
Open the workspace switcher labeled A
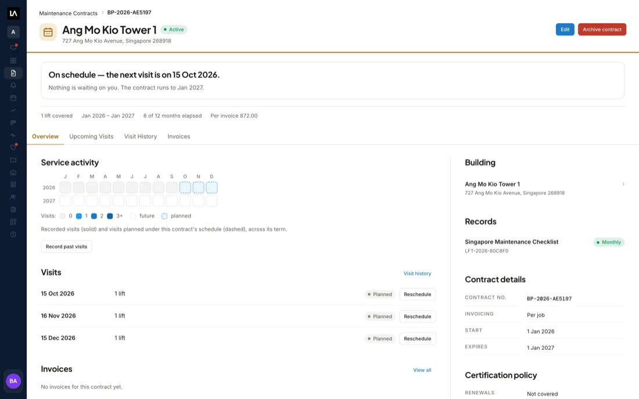[13, 32]
